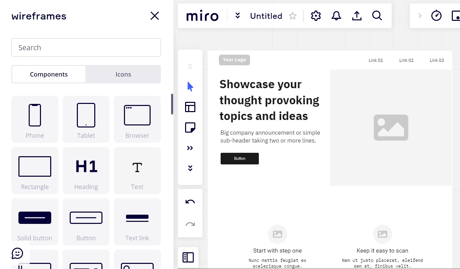Image resolution: width=460 pixels, height=269 pixels.
Task: Click the miro logo
Action: coord(202,16)
